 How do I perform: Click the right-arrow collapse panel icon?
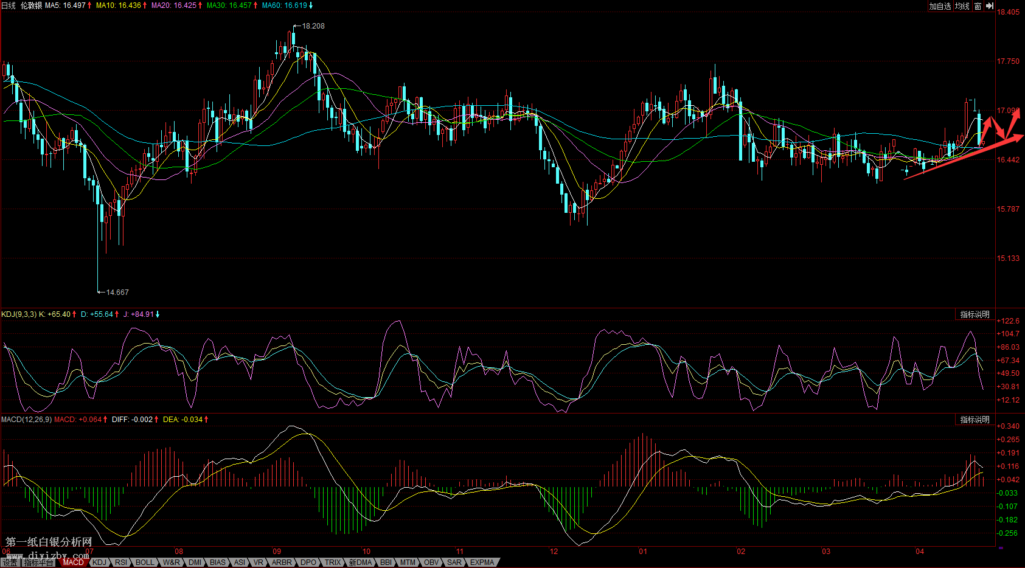pyautogui.click(x=990, y=6)
